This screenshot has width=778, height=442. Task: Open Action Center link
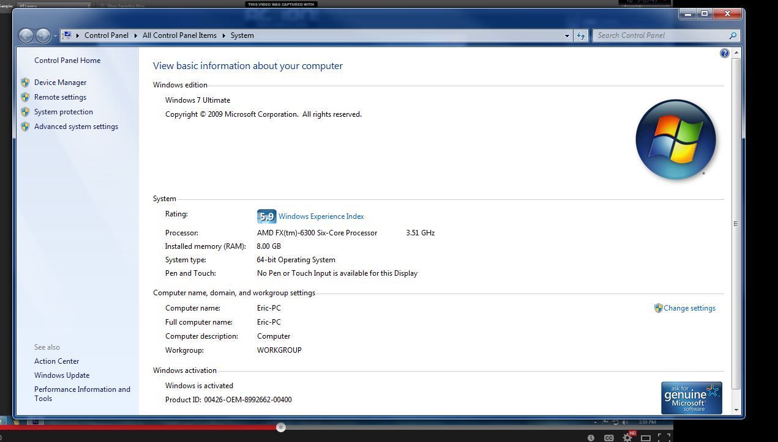pos(56,361)
